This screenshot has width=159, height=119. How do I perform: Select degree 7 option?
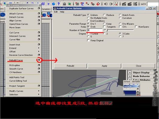[x=120, y=36]
